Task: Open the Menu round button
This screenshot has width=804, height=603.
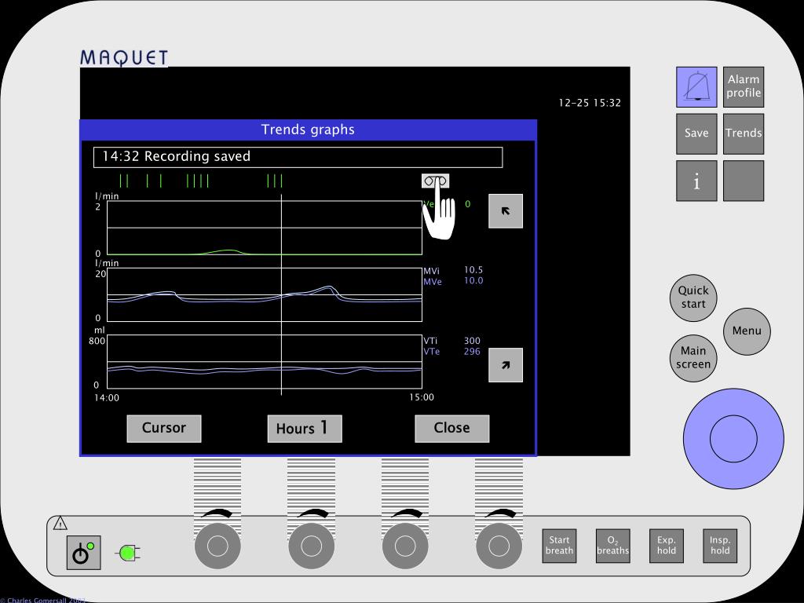Action: [x=747, y=331]
